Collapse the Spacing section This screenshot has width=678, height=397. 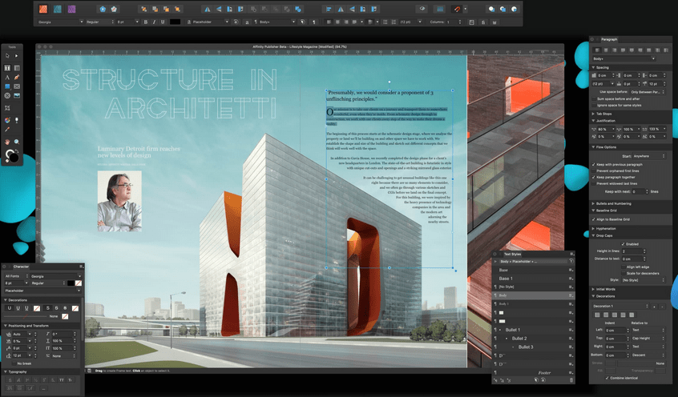point(593,67)
